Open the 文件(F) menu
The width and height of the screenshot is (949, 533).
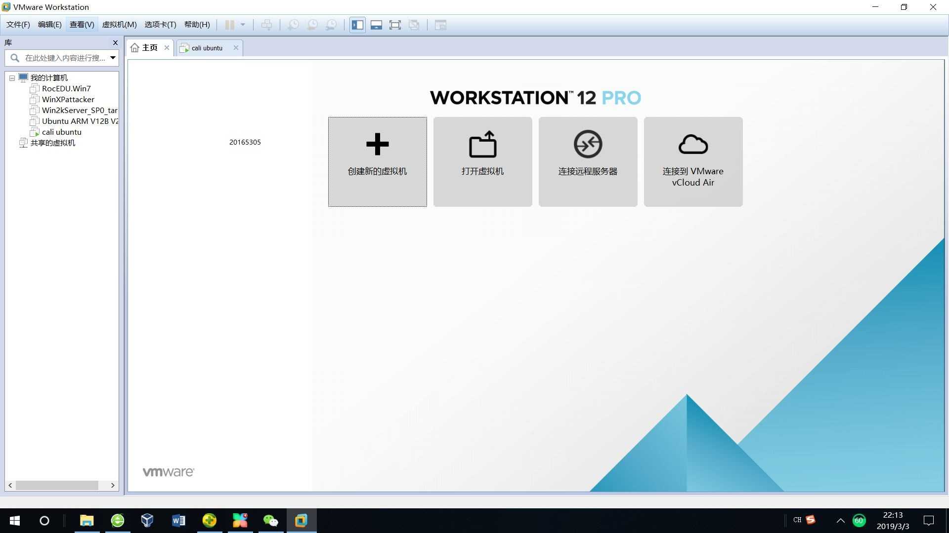tap(18, 25)
